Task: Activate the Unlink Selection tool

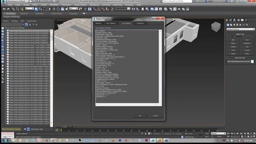Action: [18, 9]
